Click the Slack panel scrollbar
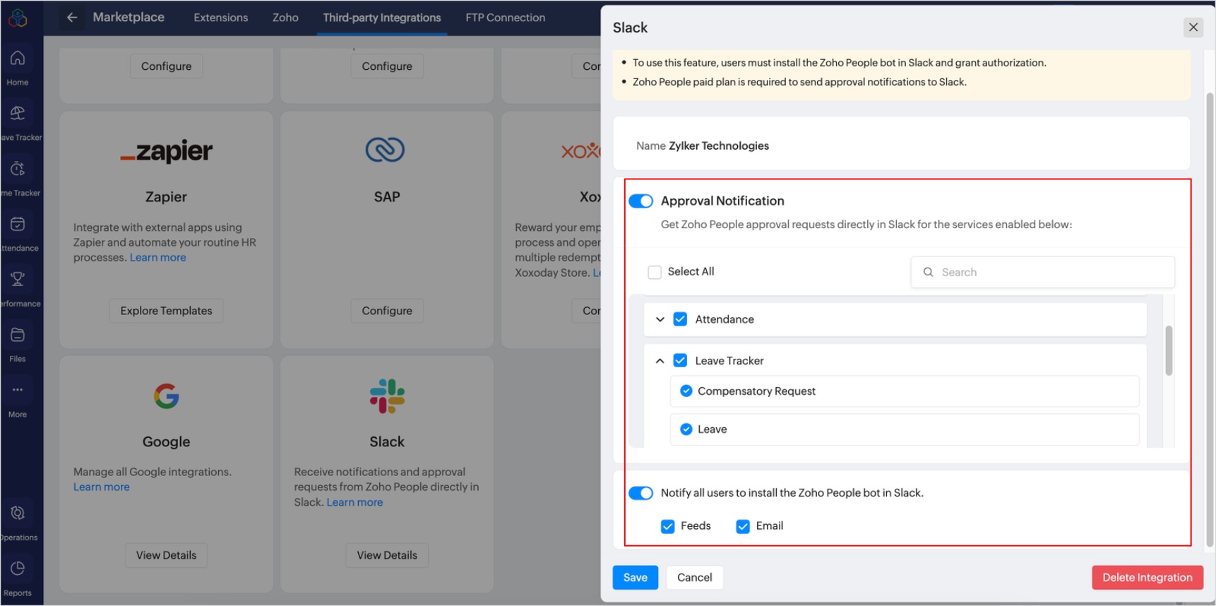Image resolution: width=1216 pixels, height=606 pixels. click(x=1210, y=320)
